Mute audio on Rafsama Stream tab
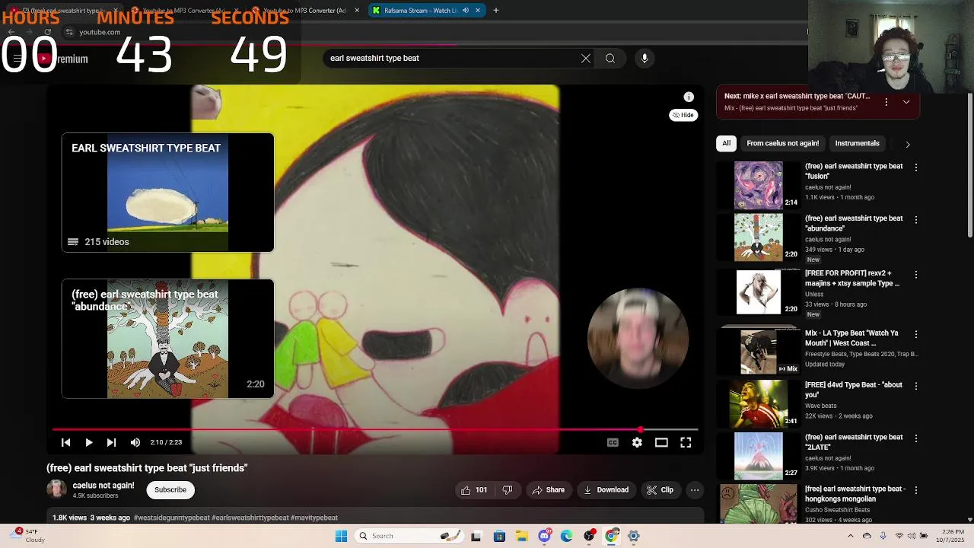Image resolution: width=974 pixels, height=548 pixels. pos(465,11)
